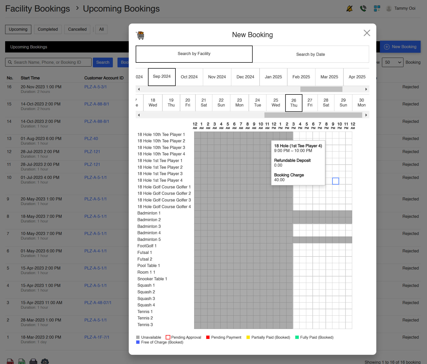Click right arrow to reveal later months
427x364 pixels.
[366, 89]
